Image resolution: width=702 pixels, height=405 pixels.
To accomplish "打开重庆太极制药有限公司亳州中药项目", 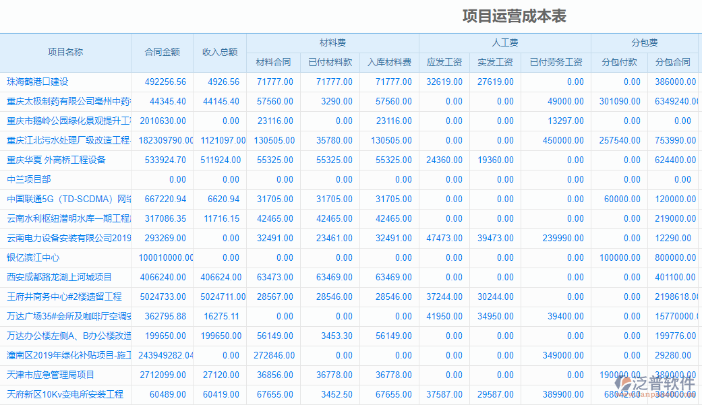I will pyautogui.click(x=64, y=101).
